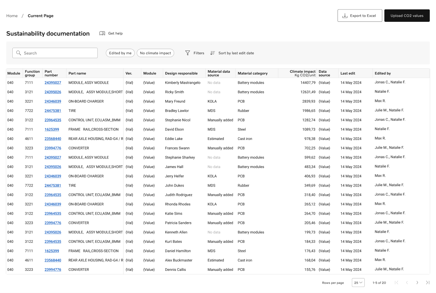Open part 23964535 in Stephanie Nicol row

click(x=53, y=120)
